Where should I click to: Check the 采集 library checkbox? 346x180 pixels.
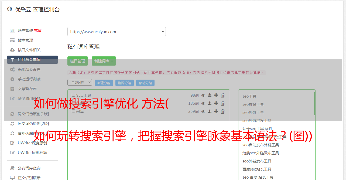pyautogui.click(x=74, y=111)
